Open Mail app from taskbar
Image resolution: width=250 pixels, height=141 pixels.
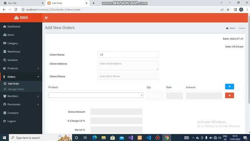click(121, 137)
